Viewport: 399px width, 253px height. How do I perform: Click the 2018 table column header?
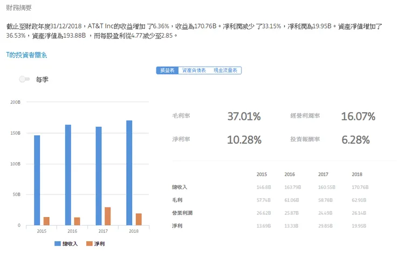point(357,175)
